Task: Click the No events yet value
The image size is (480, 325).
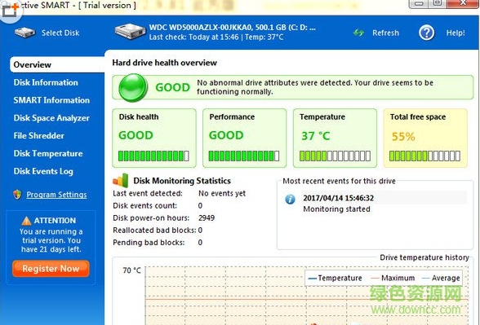Action: click(x=222, y=193)
